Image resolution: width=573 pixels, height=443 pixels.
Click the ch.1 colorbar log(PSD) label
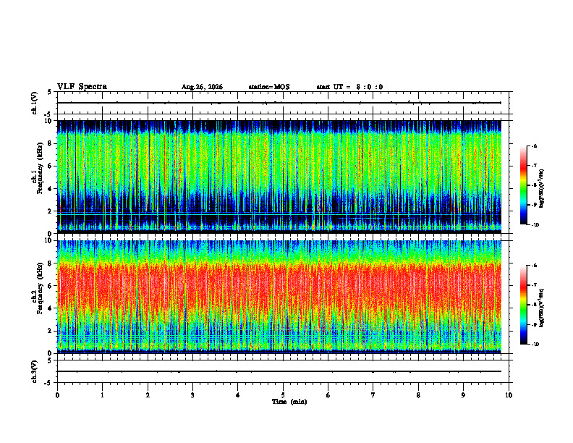click(542, 189)
